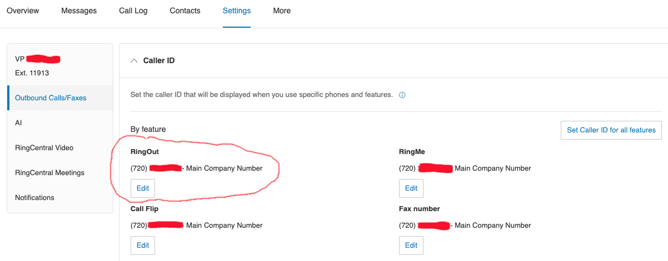Click the info icon beside caller ID description
Image resolution: width=668 pixels, height=261 pixels.
point(402,95)
